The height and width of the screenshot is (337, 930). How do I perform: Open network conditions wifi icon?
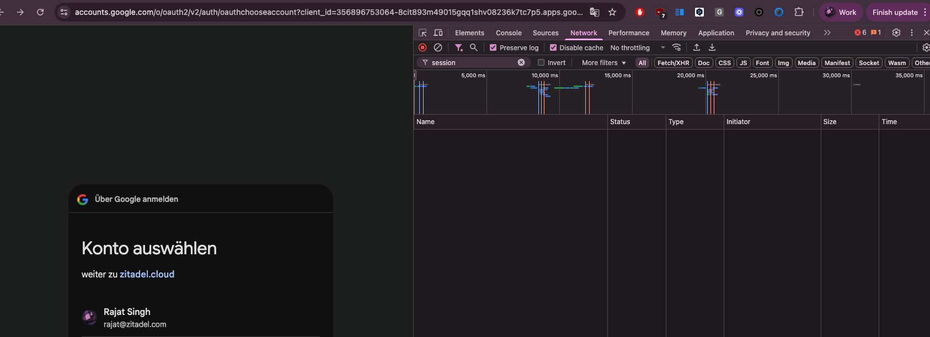[x=677, y=47]
